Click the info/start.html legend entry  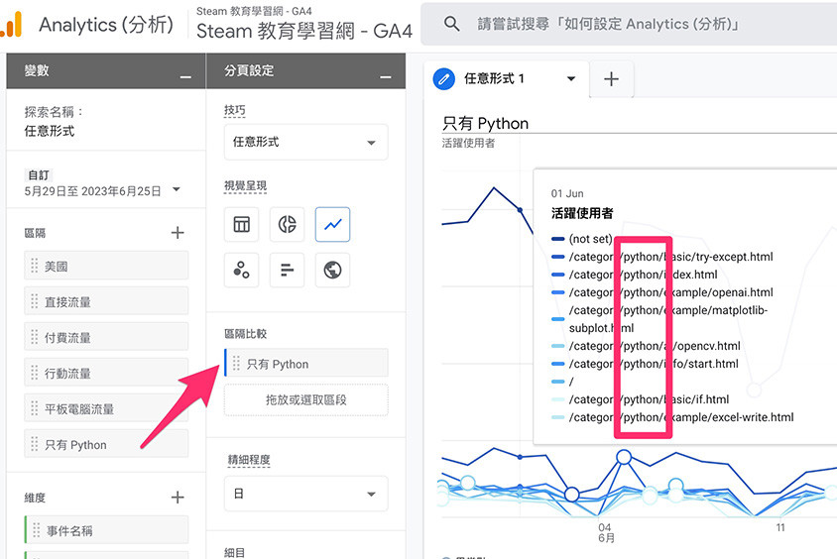[x=645, y=364]
